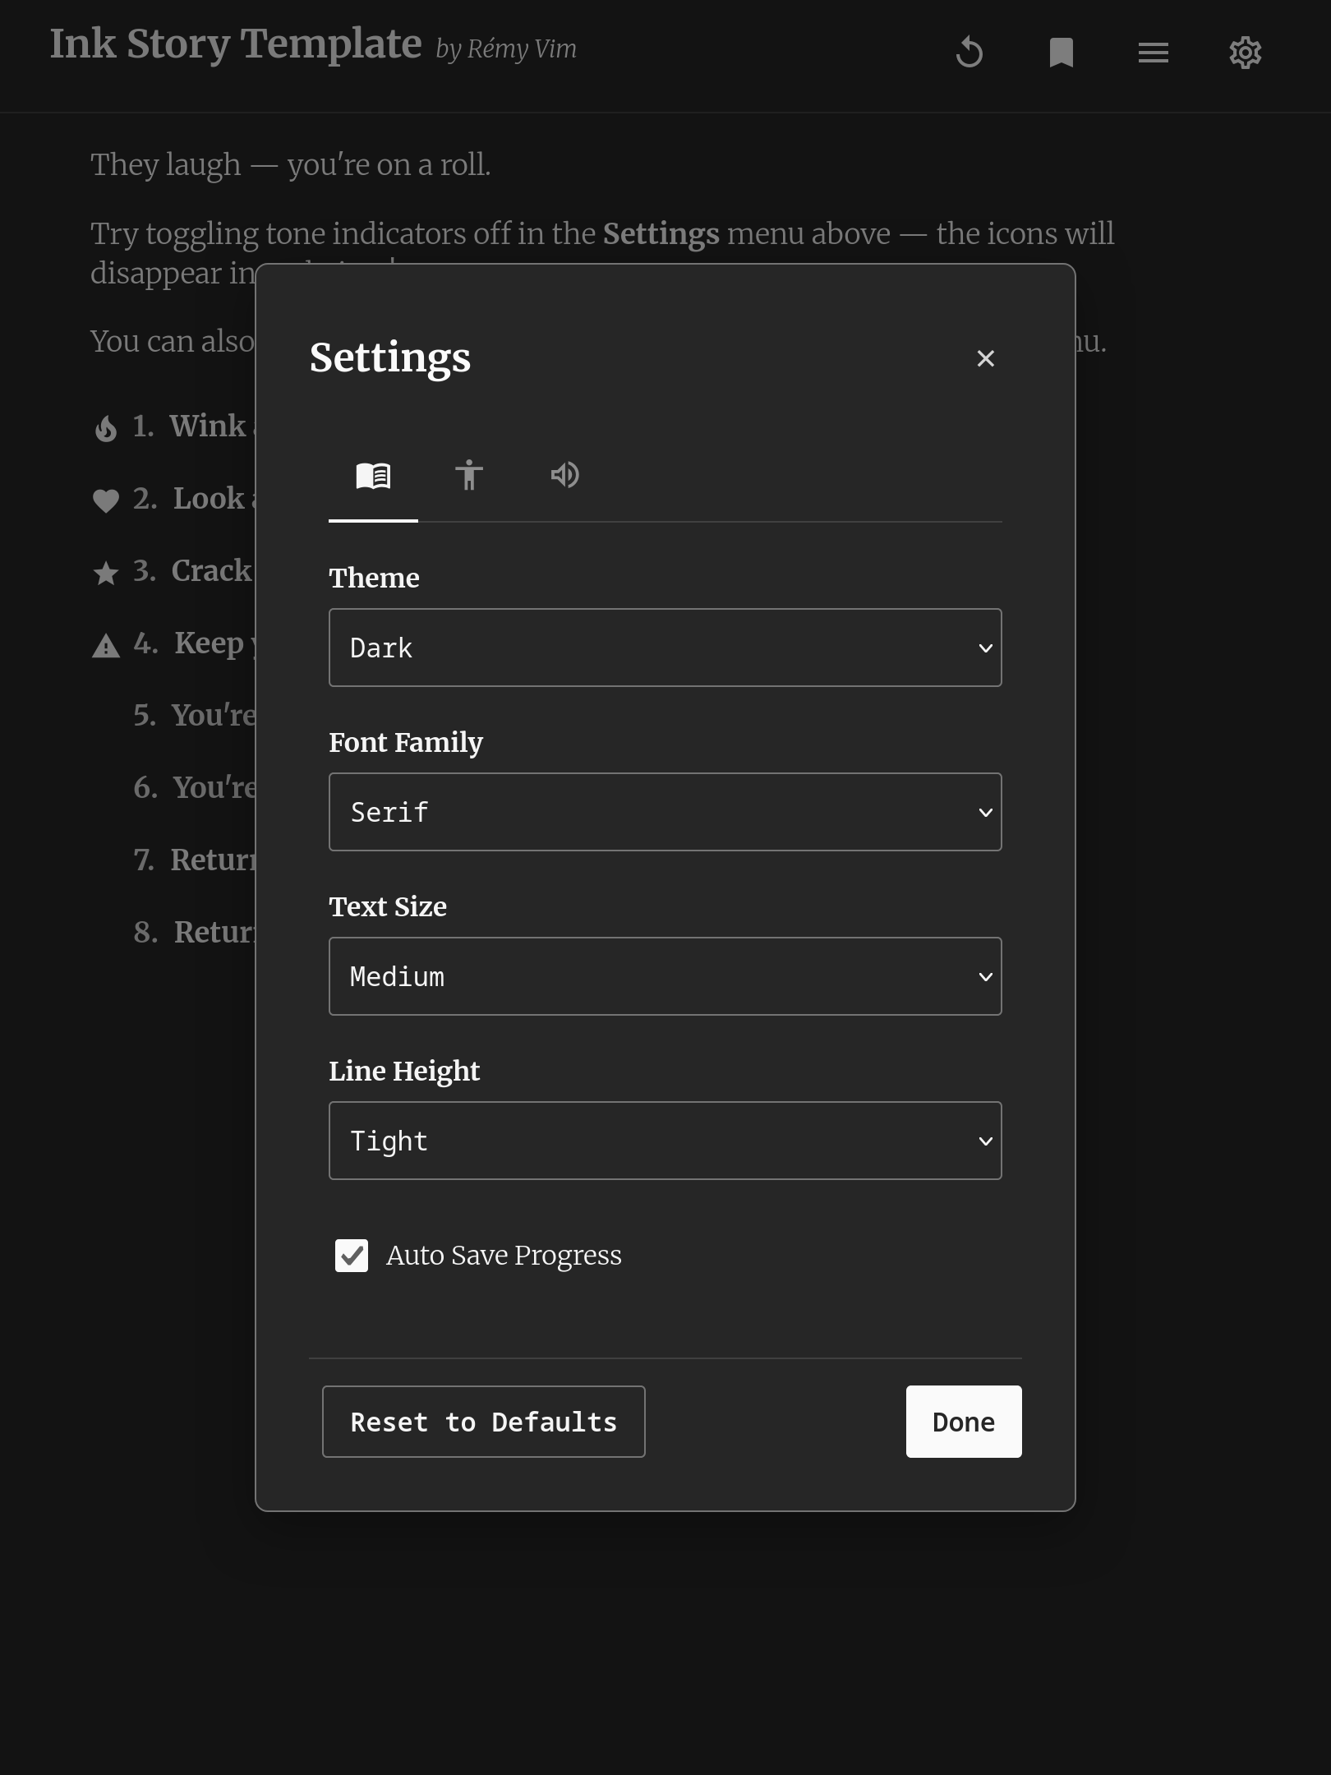Click the heart tone icon on choice 2

tap(106, 500)
